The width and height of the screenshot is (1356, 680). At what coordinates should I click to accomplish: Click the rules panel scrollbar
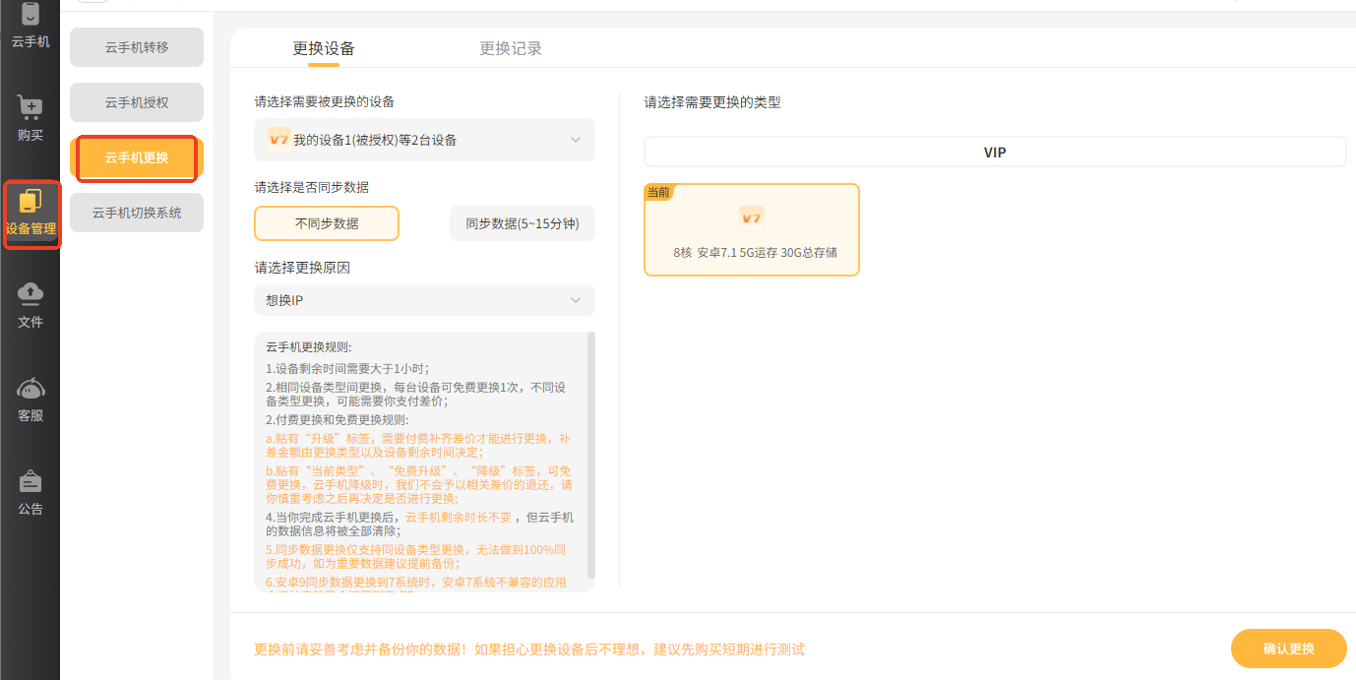point(590,453)
